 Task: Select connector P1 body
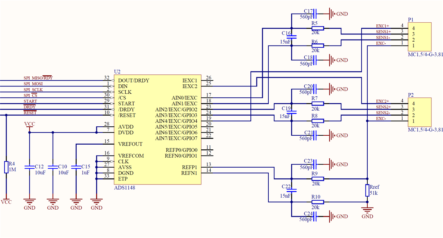419,37
